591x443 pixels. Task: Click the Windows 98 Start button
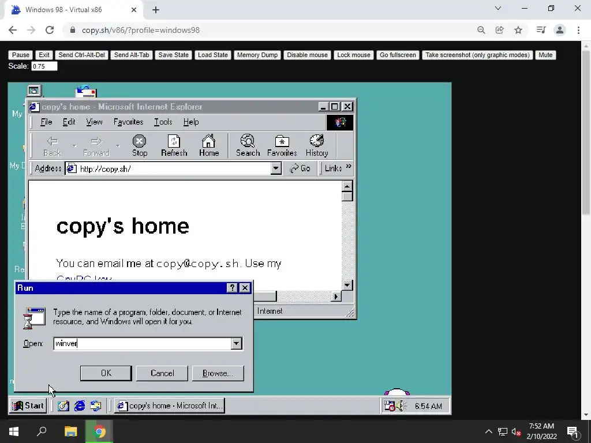28,406
